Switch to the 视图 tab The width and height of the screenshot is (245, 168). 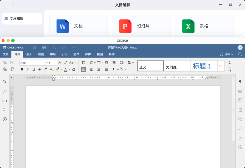pos(100,55)
